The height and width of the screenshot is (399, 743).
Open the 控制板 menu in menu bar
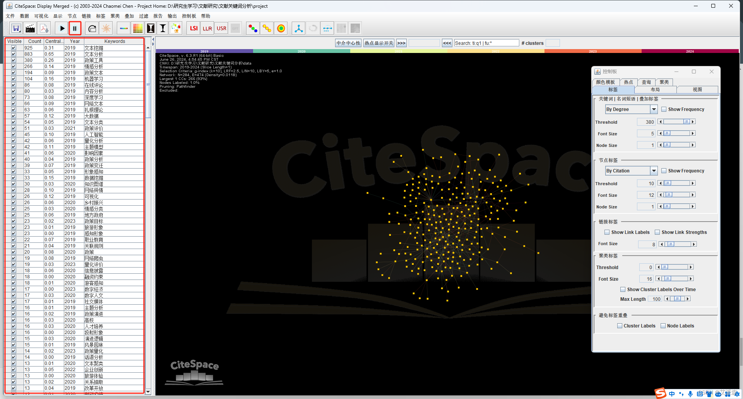(x=189, y=16)
